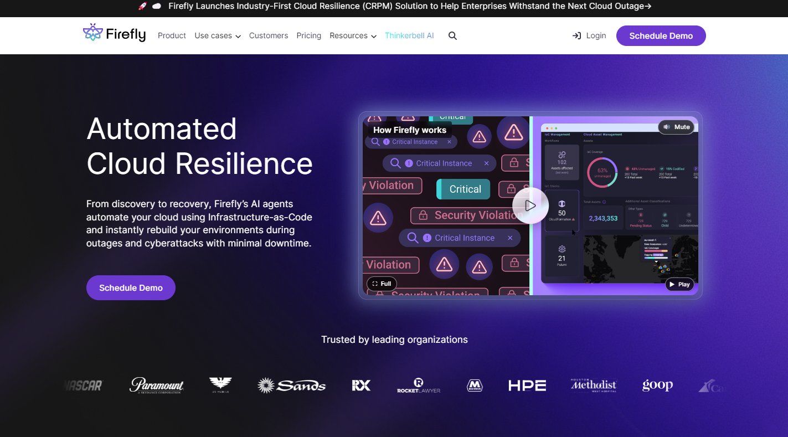This screenshot has height=437, width=788.
Task: Click the 21 Pulumi card
Action: (x=562, y=256)
